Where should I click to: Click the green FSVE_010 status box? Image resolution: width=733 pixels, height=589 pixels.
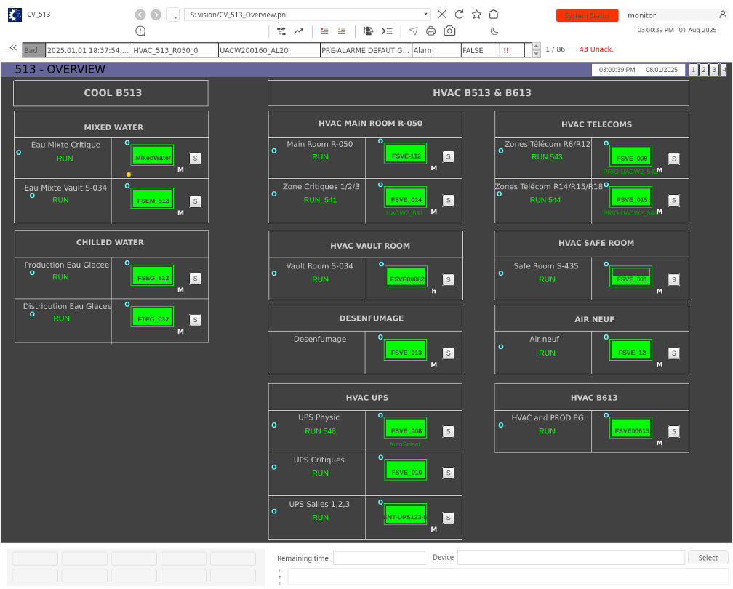(x=406, y=472)
